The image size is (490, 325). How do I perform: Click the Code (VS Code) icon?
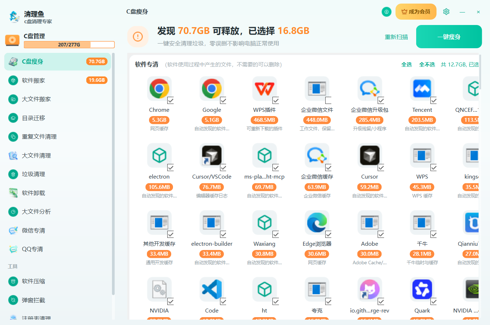(212, 289)
